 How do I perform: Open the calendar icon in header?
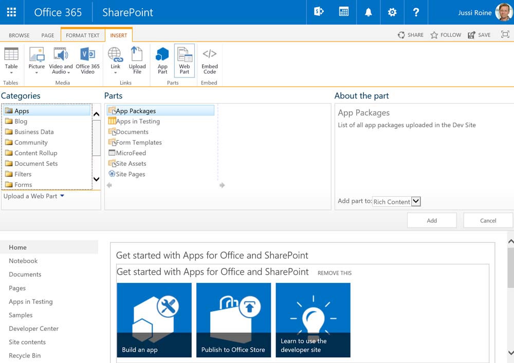[x=344, y=12]
